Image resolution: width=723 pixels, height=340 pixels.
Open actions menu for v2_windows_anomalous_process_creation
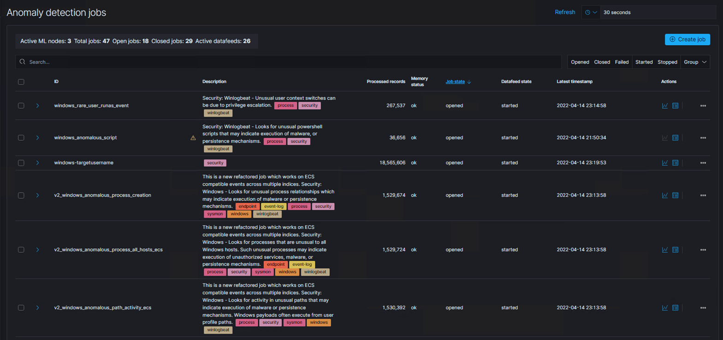click(703, 195)
